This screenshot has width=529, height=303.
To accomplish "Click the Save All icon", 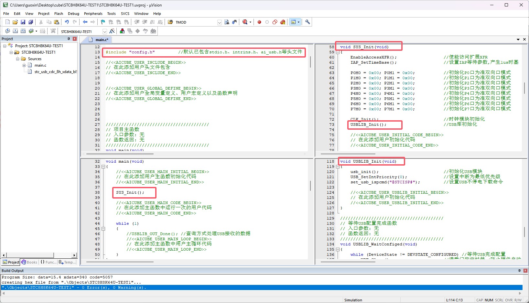I will pos(31,22).
